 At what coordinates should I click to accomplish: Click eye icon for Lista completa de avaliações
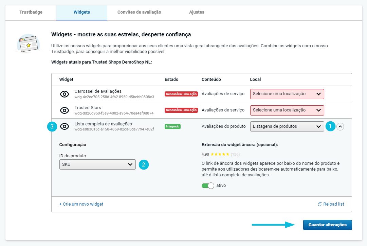coord(65,126)
